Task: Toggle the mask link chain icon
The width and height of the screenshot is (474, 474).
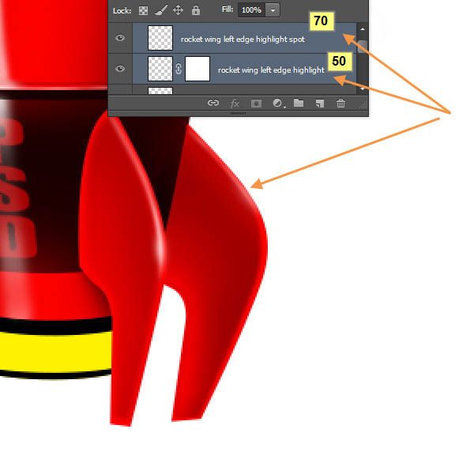Action: tap(179, 70)
